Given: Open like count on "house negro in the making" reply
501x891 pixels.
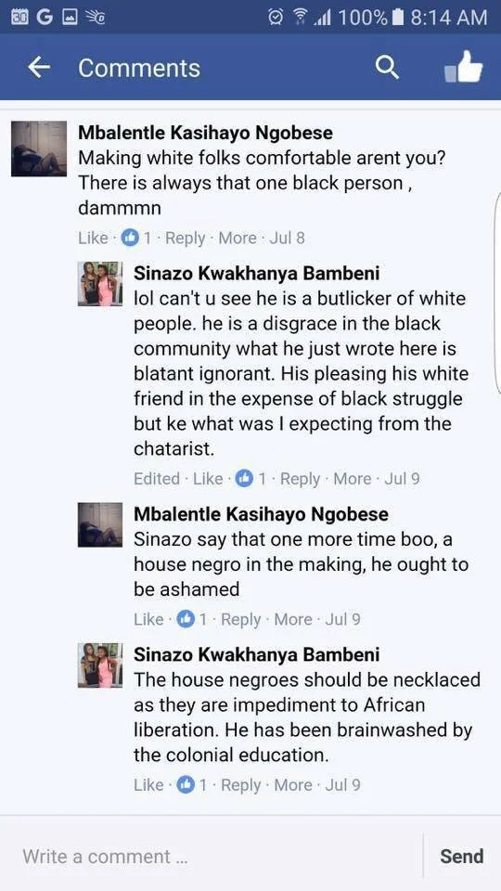Looking at the screenshot, I should (x=191, y=618).
